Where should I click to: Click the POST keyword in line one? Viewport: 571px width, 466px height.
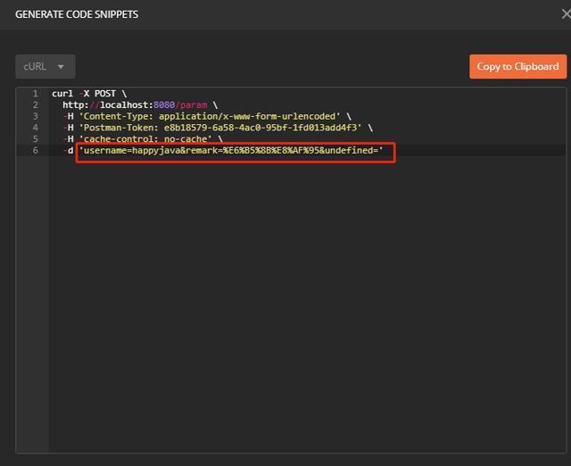104,94
